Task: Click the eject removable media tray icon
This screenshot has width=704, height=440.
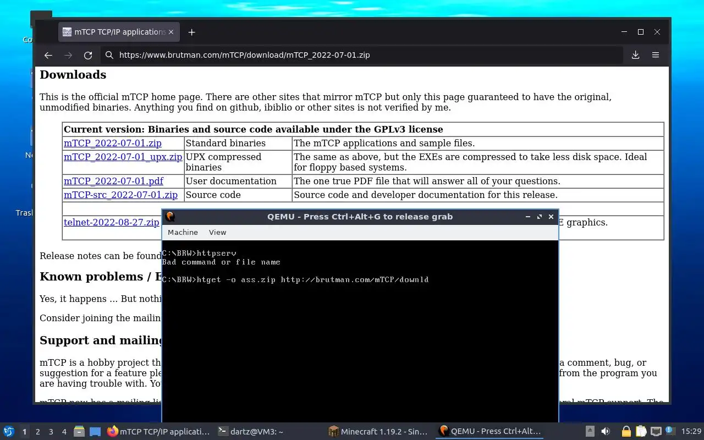Action: pos(590,431)
